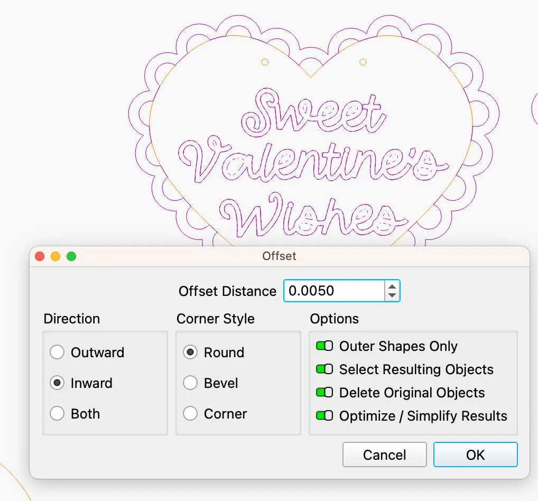Select the Outward direction radio button
The width and height of the screenshot is (538, 501).
click(57, 352)
